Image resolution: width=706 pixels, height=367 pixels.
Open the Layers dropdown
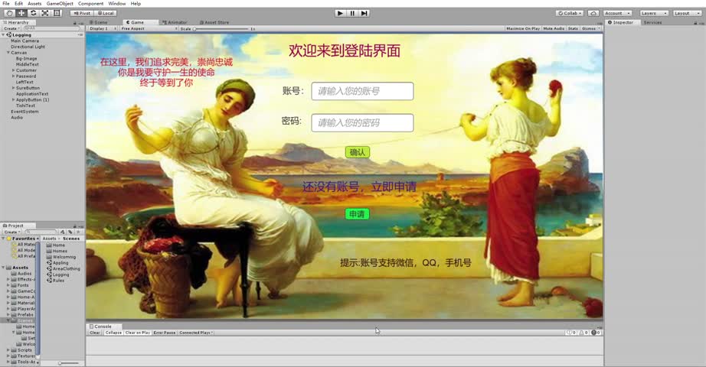pos(653,13)
